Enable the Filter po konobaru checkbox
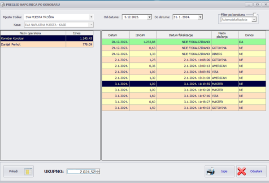 (x=254, y=14)
